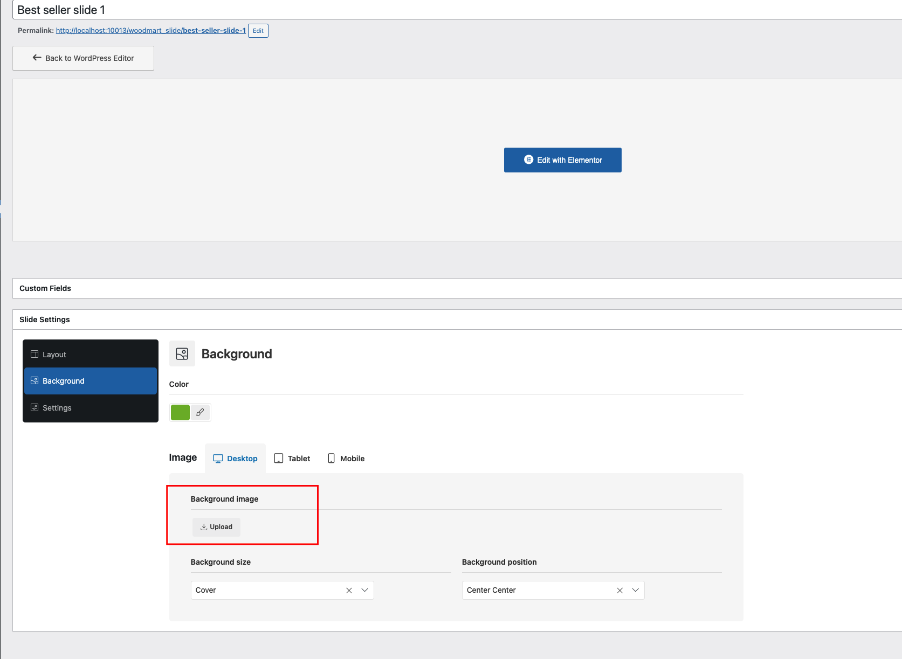
Task: Select the Background sidebar item
Action: pos(91,381)
